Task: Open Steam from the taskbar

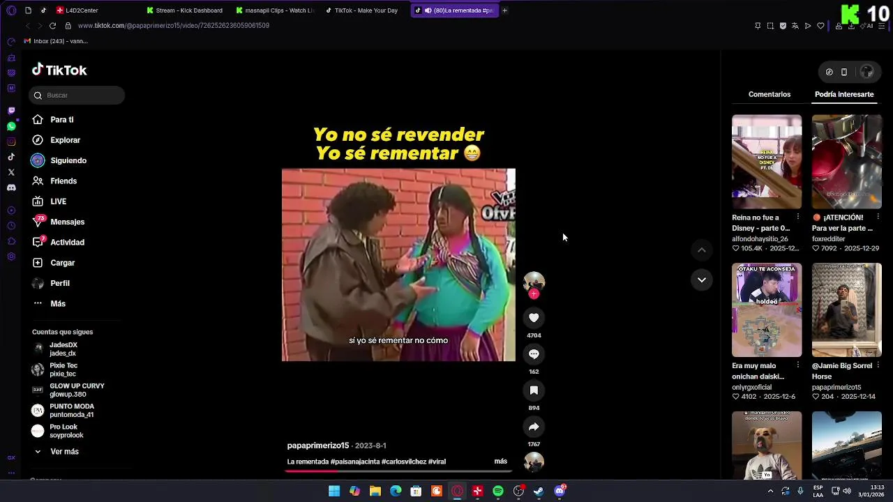Action: [x=539, y=492]
